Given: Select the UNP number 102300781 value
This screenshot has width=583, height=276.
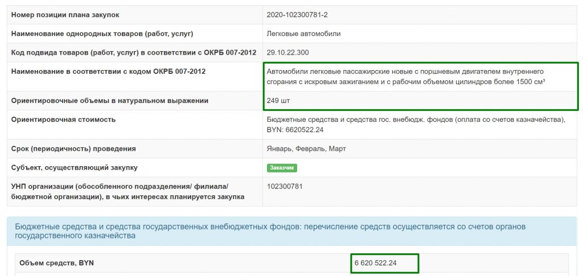Looking at the screenshot, I should point(285,186).
